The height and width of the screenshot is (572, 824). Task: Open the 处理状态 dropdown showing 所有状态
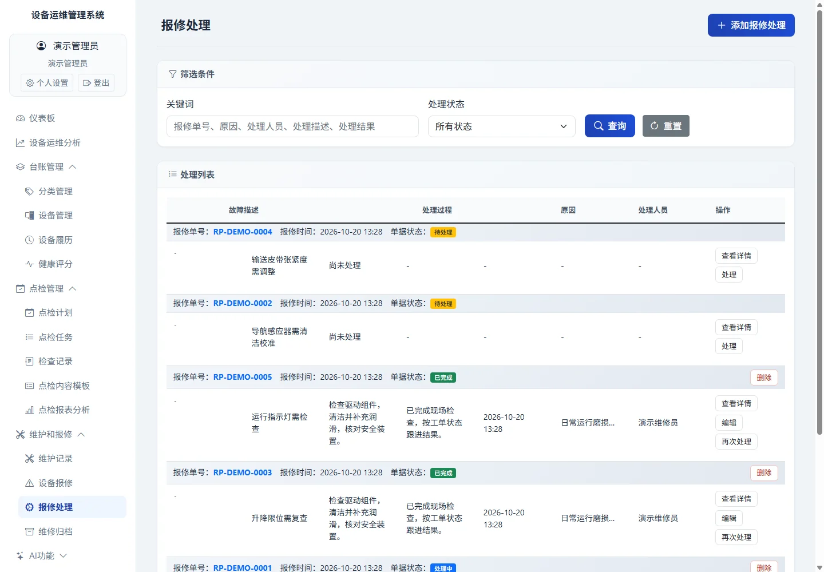click(502, 126)
